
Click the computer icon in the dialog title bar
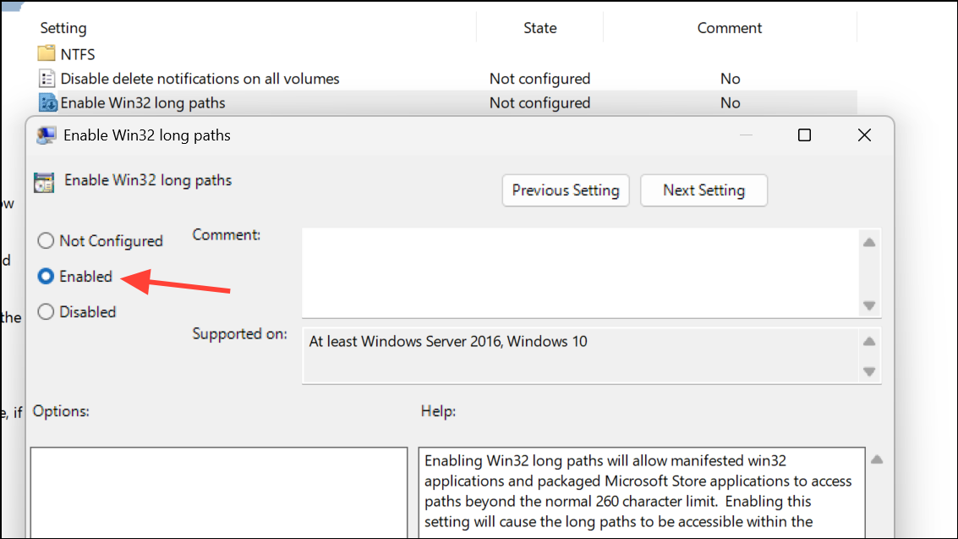coord(46,135)
